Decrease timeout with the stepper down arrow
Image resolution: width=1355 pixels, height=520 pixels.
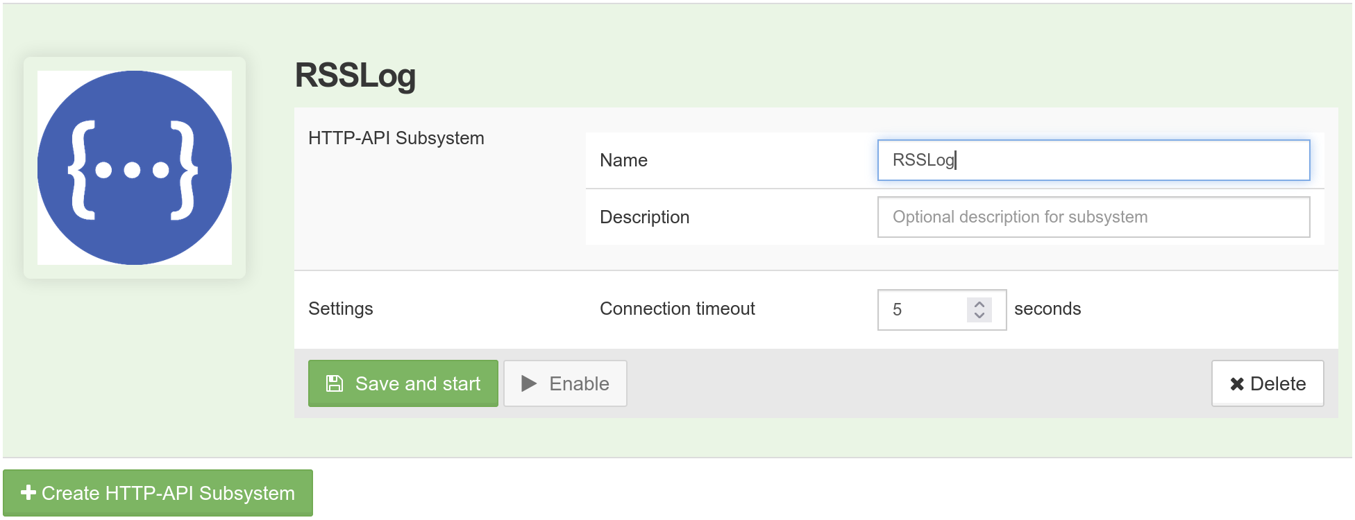tap(979, 316)
